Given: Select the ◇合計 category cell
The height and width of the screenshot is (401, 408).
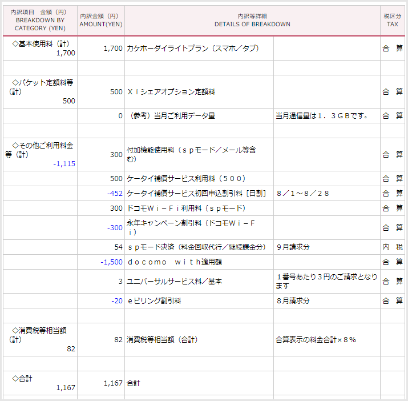Looking at the screenshot, I should [x=40, y=383].
